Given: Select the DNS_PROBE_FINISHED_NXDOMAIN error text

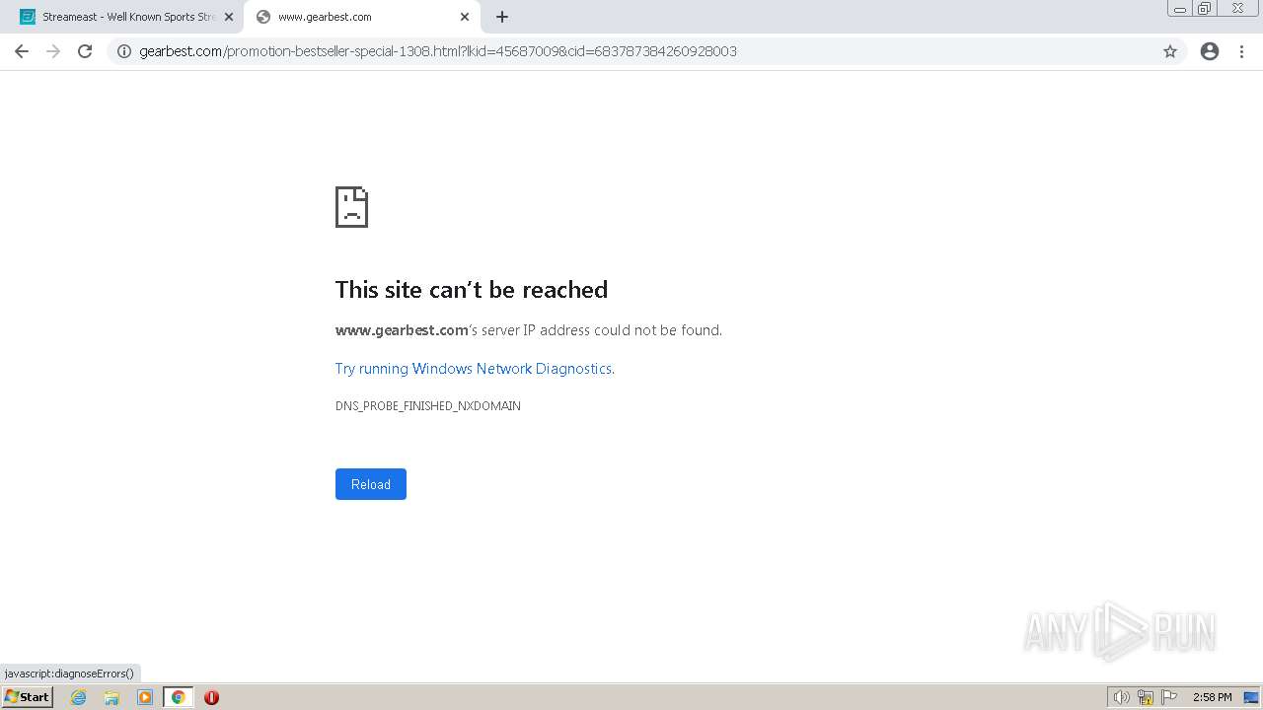Looking at the screenshot, I should pyautogui.click(x=428, y=406).
